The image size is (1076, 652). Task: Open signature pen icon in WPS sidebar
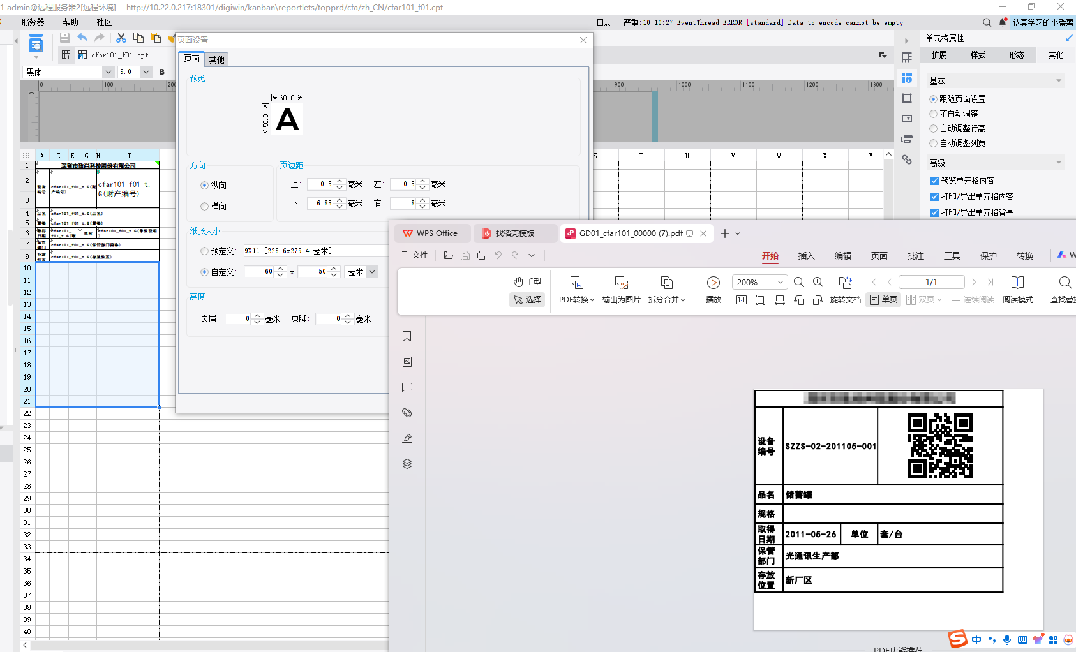pos(407,438)
